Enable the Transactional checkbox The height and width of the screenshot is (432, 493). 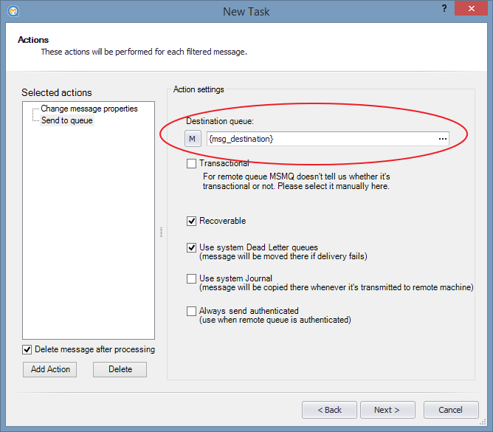(191, 164)
